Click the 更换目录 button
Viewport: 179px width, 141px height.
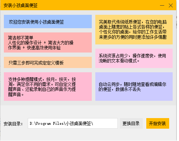click(x=131, y=123)
